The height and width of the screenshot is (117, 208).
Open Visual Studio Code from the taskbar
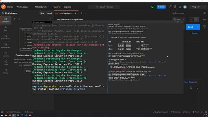(26, 115)
